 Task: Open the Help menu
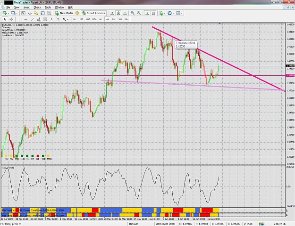click(70, 8)
